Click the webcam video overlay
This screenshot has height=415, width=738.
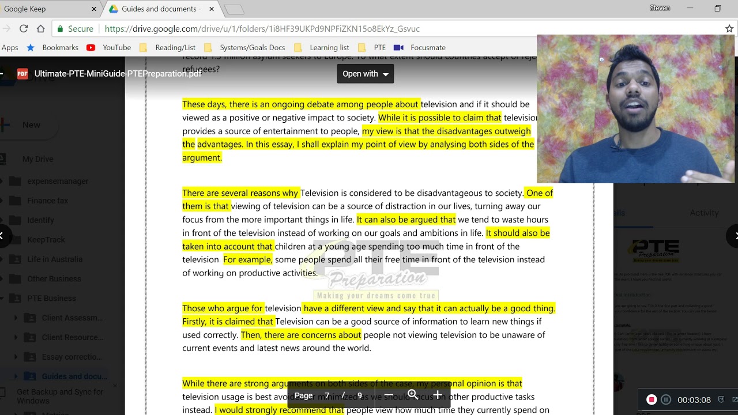[x=635, y=108]
